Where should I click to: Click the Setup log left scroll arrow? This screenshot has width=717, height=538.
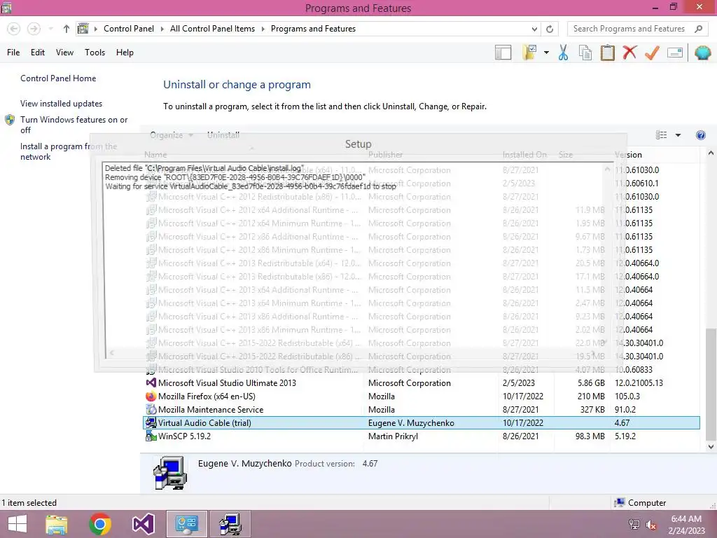point(111,353)
